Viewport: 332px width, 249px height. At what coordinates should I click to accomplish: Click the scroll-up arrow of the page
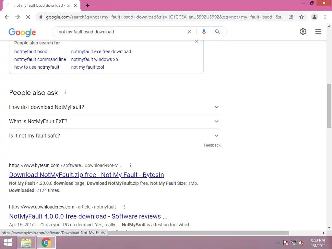[x=329, y=26]
